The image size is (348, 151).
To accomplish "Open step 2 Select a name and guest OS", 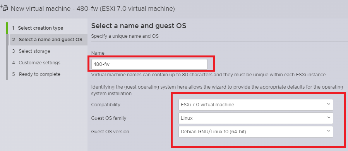I will tap(49, 40).
